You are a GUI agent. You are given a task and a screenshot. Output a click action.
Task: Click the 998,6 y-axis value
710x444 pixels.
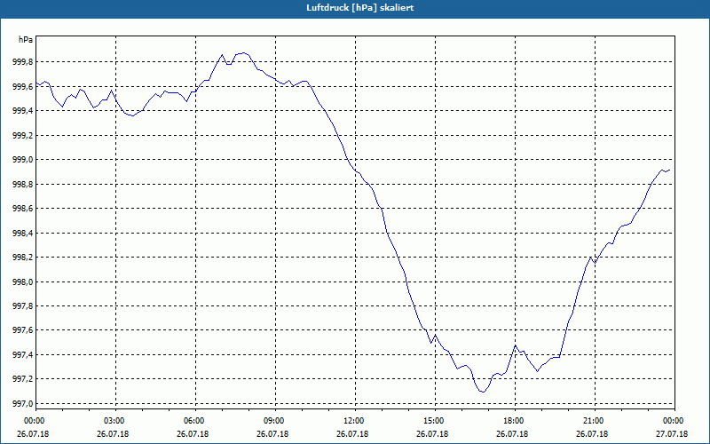coord(23,209)
